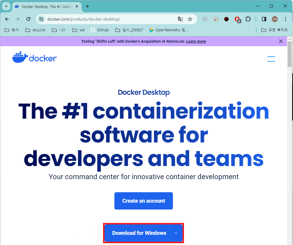Open the OpenTelemetry bookmark
Screen dimensions: 293x245
168,30
